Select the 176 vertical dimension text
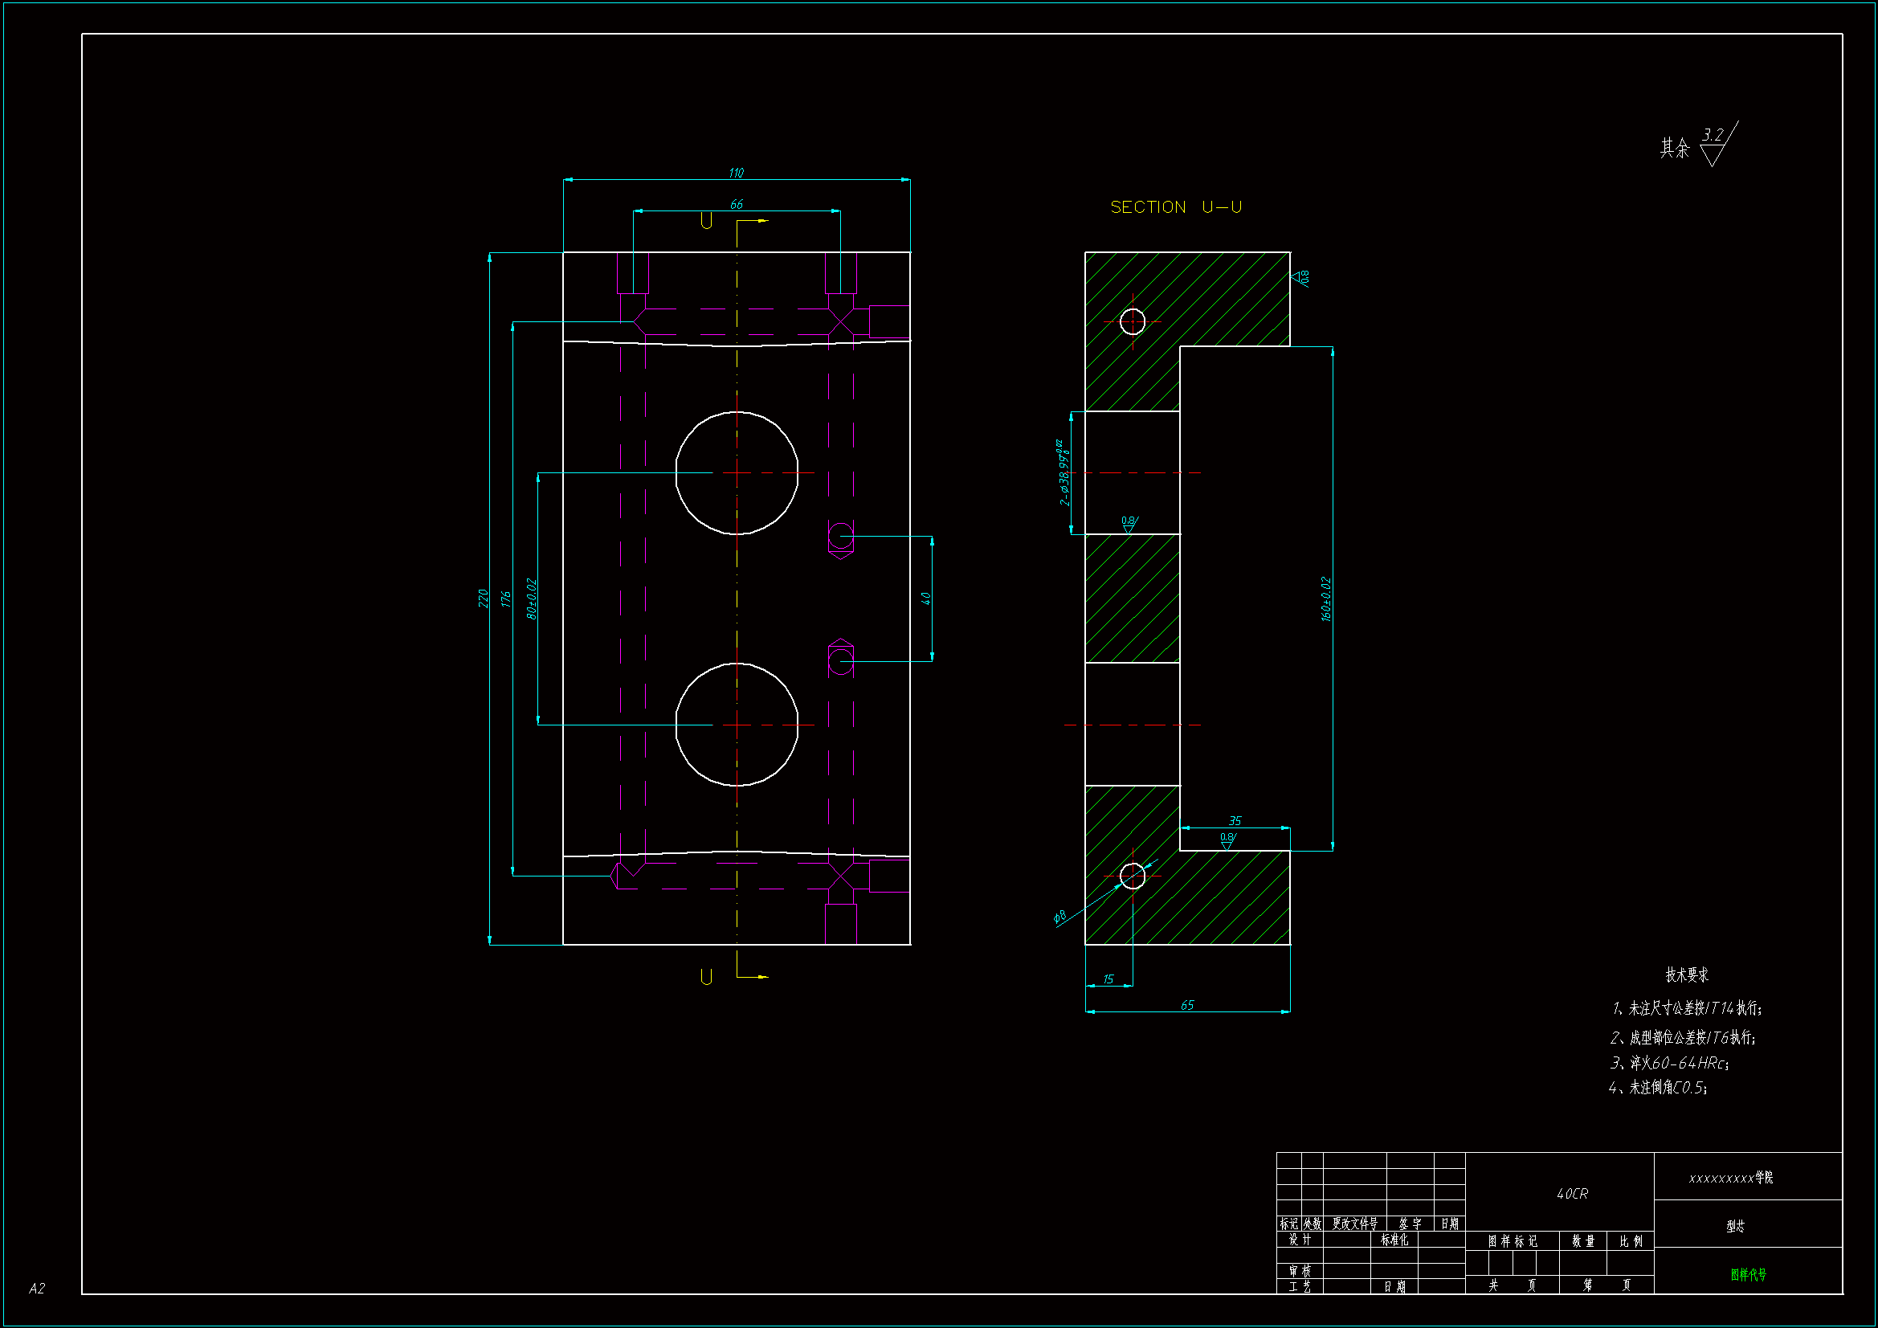Image resolution: width=1878 pixels, height=1328 pixels. click(505, 599)
